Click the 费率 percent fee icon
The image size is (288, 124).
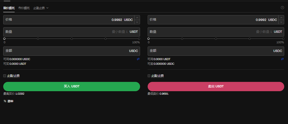[5, 101]
